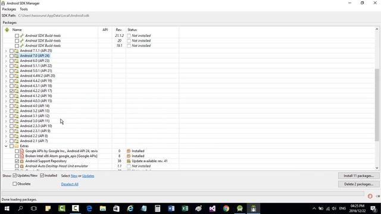Launch Internet Explorer from taskbar
The image size is (381, 214).
pyautogui.click(x=130, y=209)
